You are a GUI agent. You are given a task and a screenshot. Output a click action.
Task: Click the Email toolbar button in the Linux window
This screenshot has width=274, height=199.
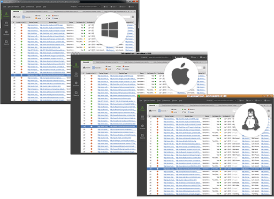click(174, 110)
